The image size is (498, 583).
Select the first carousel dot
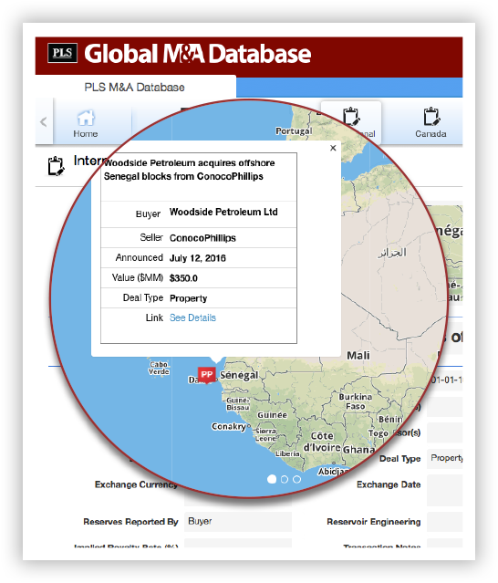point(272,479)
